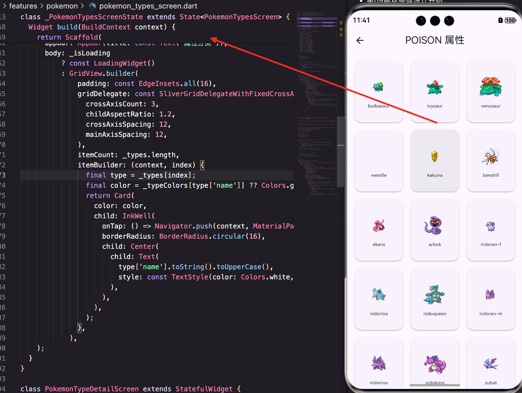Tap the nidoking sprite
The height and width of the screenshot is (393, 522).
[435, 364]
